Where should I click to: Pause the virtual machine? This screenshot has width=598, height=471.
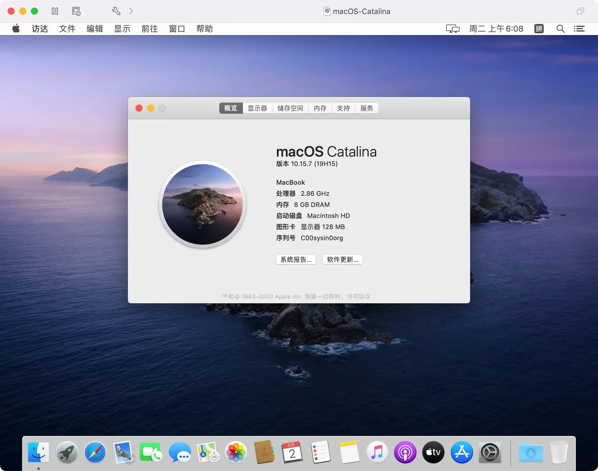click(x=55, y=11)
